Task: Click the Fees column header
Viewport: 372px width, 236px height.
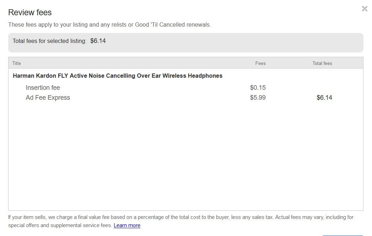Action: click(x=260, y=63)
